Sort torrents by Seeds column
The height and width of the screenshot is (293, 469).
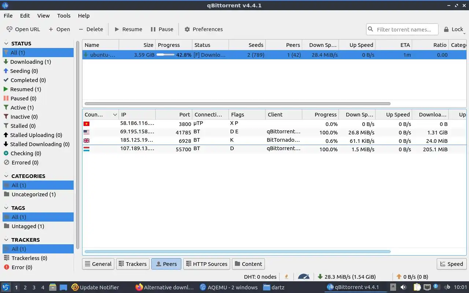(247, 45)
